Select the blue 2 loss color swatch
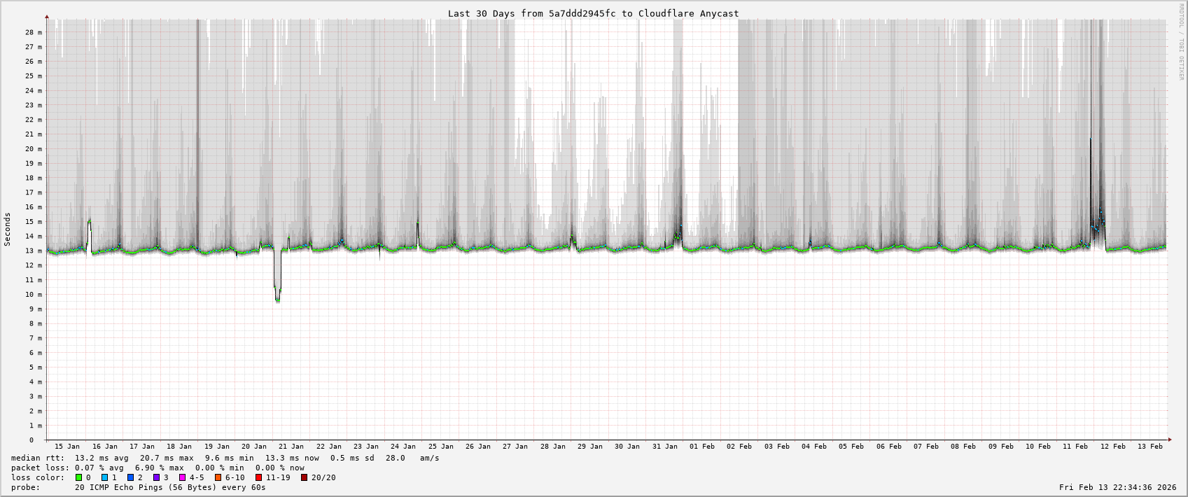This screenshot has width=1188, height=497. coord(131,477)
